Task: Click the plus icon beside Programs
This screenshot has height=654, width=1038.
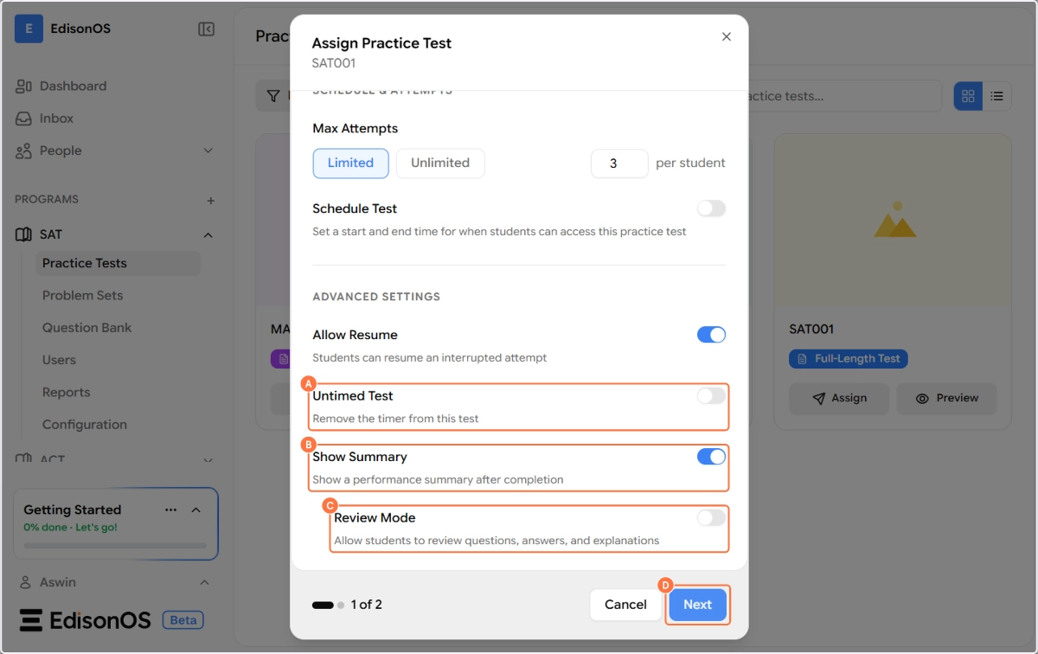Action: 210,200
